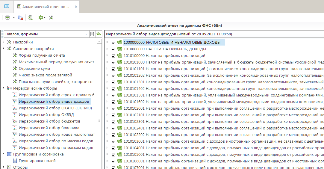Screen dimensions: 324x169
Task: Uncheck 1000000000 НАЛОГОВЫЕ И НЕНАЛОГОВЫЕ ДОХОДЫ checkbox
Action: click(x=113, y=43)
